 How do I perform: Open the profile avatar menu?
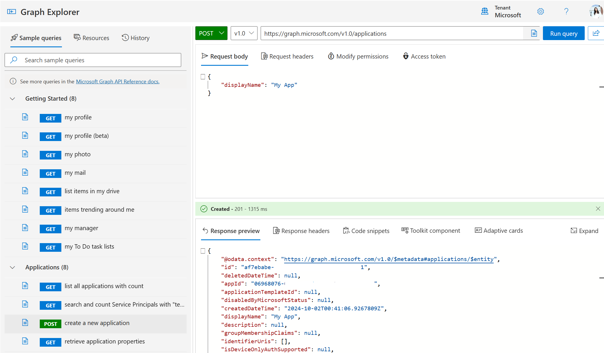tap(596, 12)
